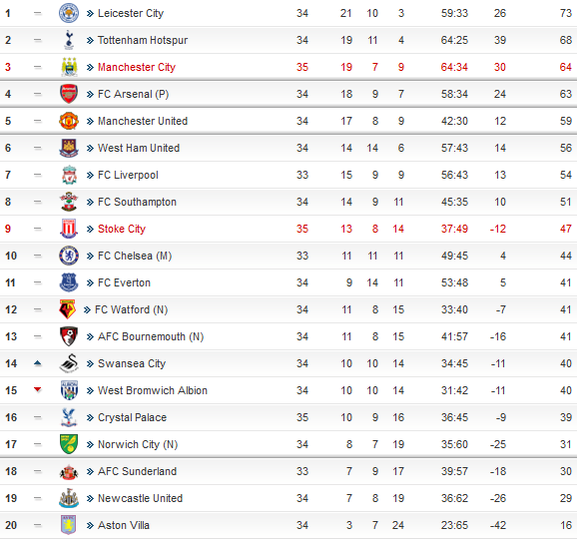Open the FC Southampton team link
The height and width of the screenshot is (541, 577).
(x=137, y=202)
